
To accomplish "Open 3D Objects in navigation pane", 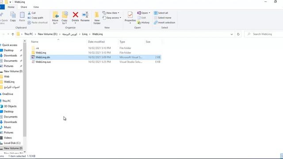I will pyautogui.click(x=10, y=106).
